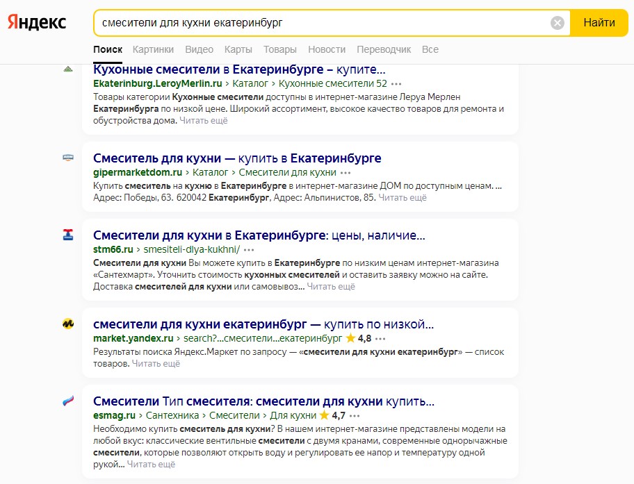Open esmag 'Смесители' breadcrumb
This screenshot has height=484, width=634.
pos(234,415)
